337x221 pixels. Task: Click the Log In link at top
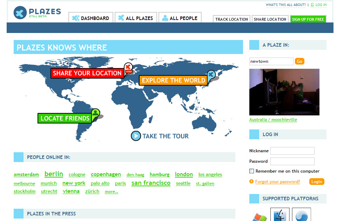coord(321,5)
